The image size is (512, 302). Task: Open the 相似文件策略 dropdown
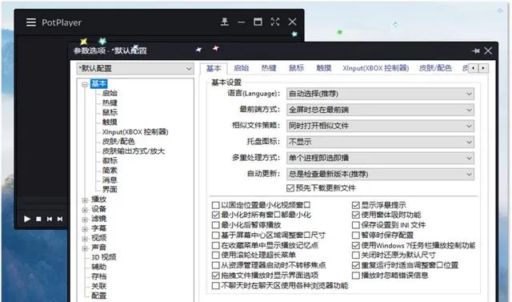tap(380, 126)
